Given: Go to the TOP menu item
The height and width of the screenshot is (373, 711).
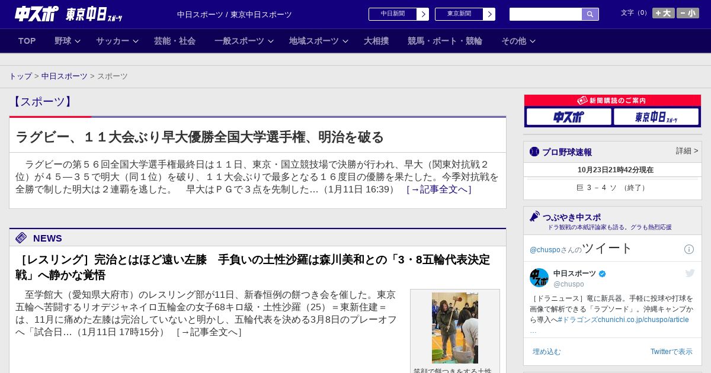Looking at the screenshot, I should coord(27,41).
